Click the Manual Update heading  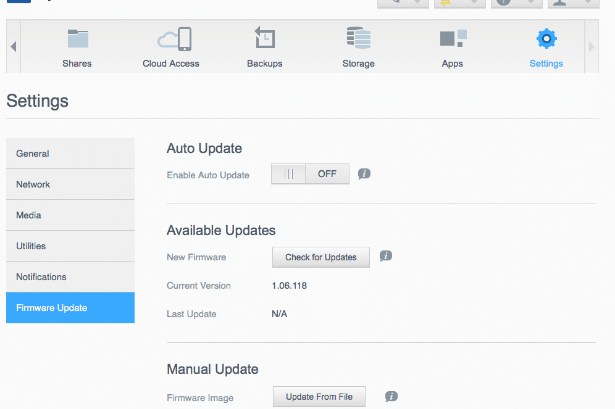pyautogui.click(x=212, y=369)
